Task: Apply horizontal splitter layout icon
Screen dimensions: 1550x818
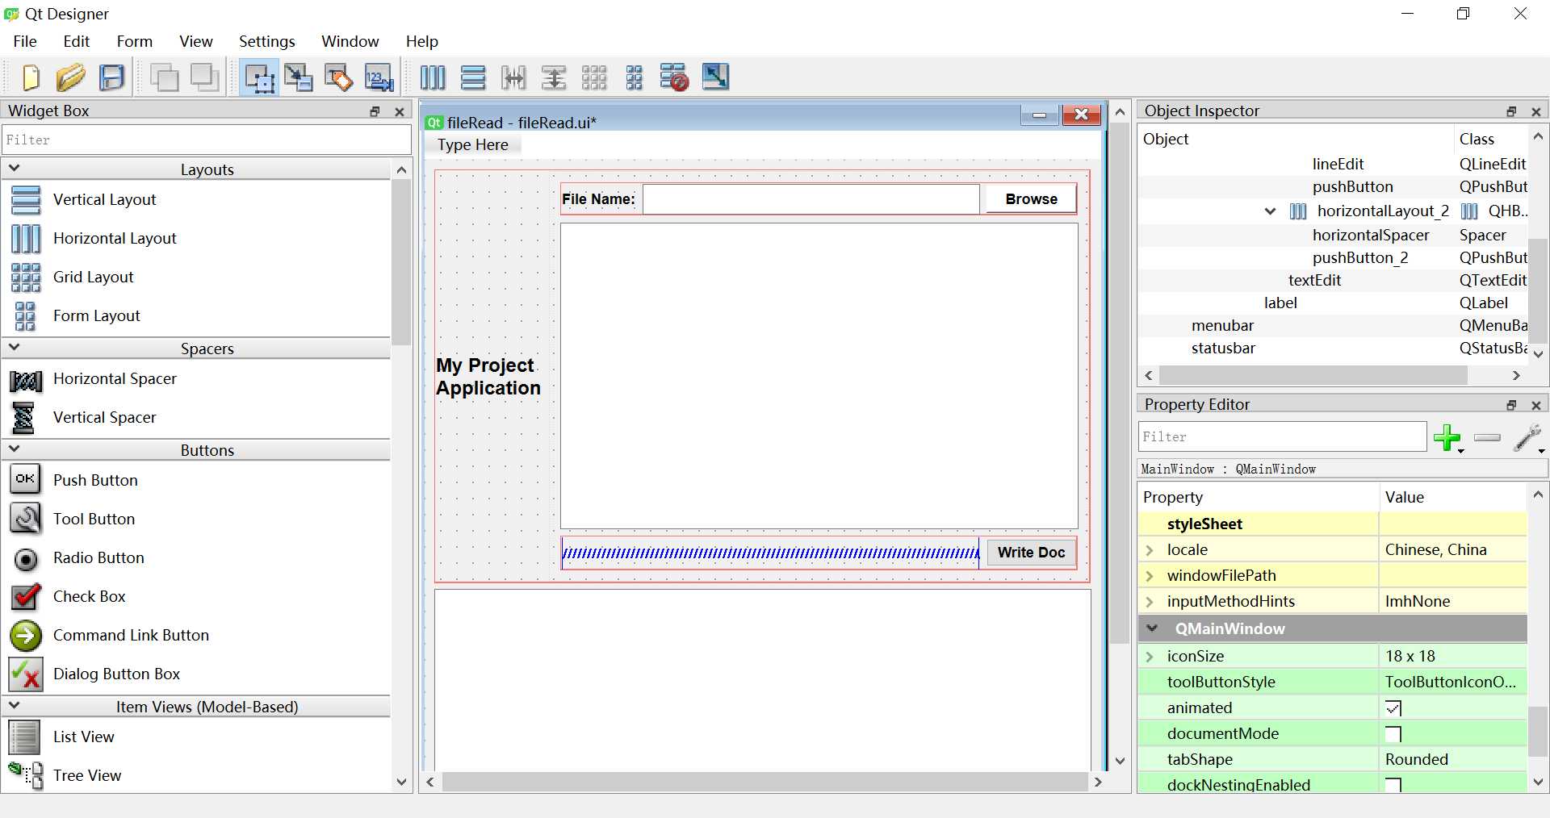Action: [513, 77]
